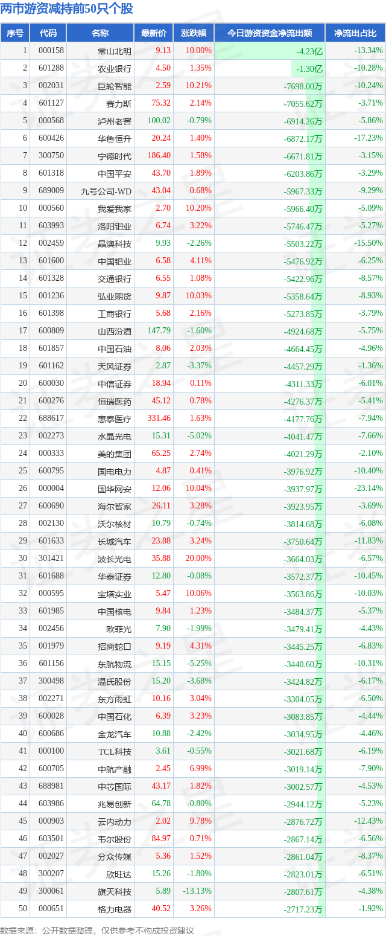Click the 9.78% change of 云内动力
This screenshot has height=936, width=386.
[x=200, y=821]
